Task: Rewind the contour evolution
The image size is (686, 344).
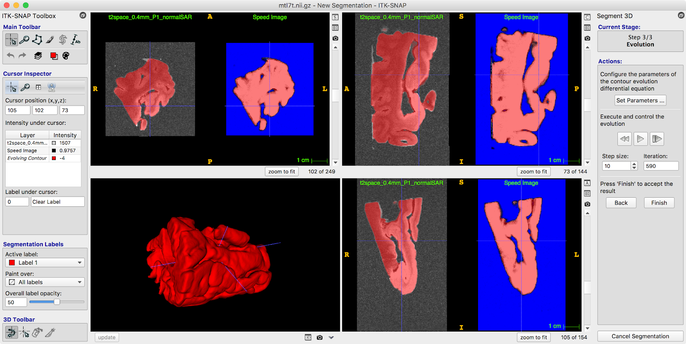Action: [x=625, y=139]
